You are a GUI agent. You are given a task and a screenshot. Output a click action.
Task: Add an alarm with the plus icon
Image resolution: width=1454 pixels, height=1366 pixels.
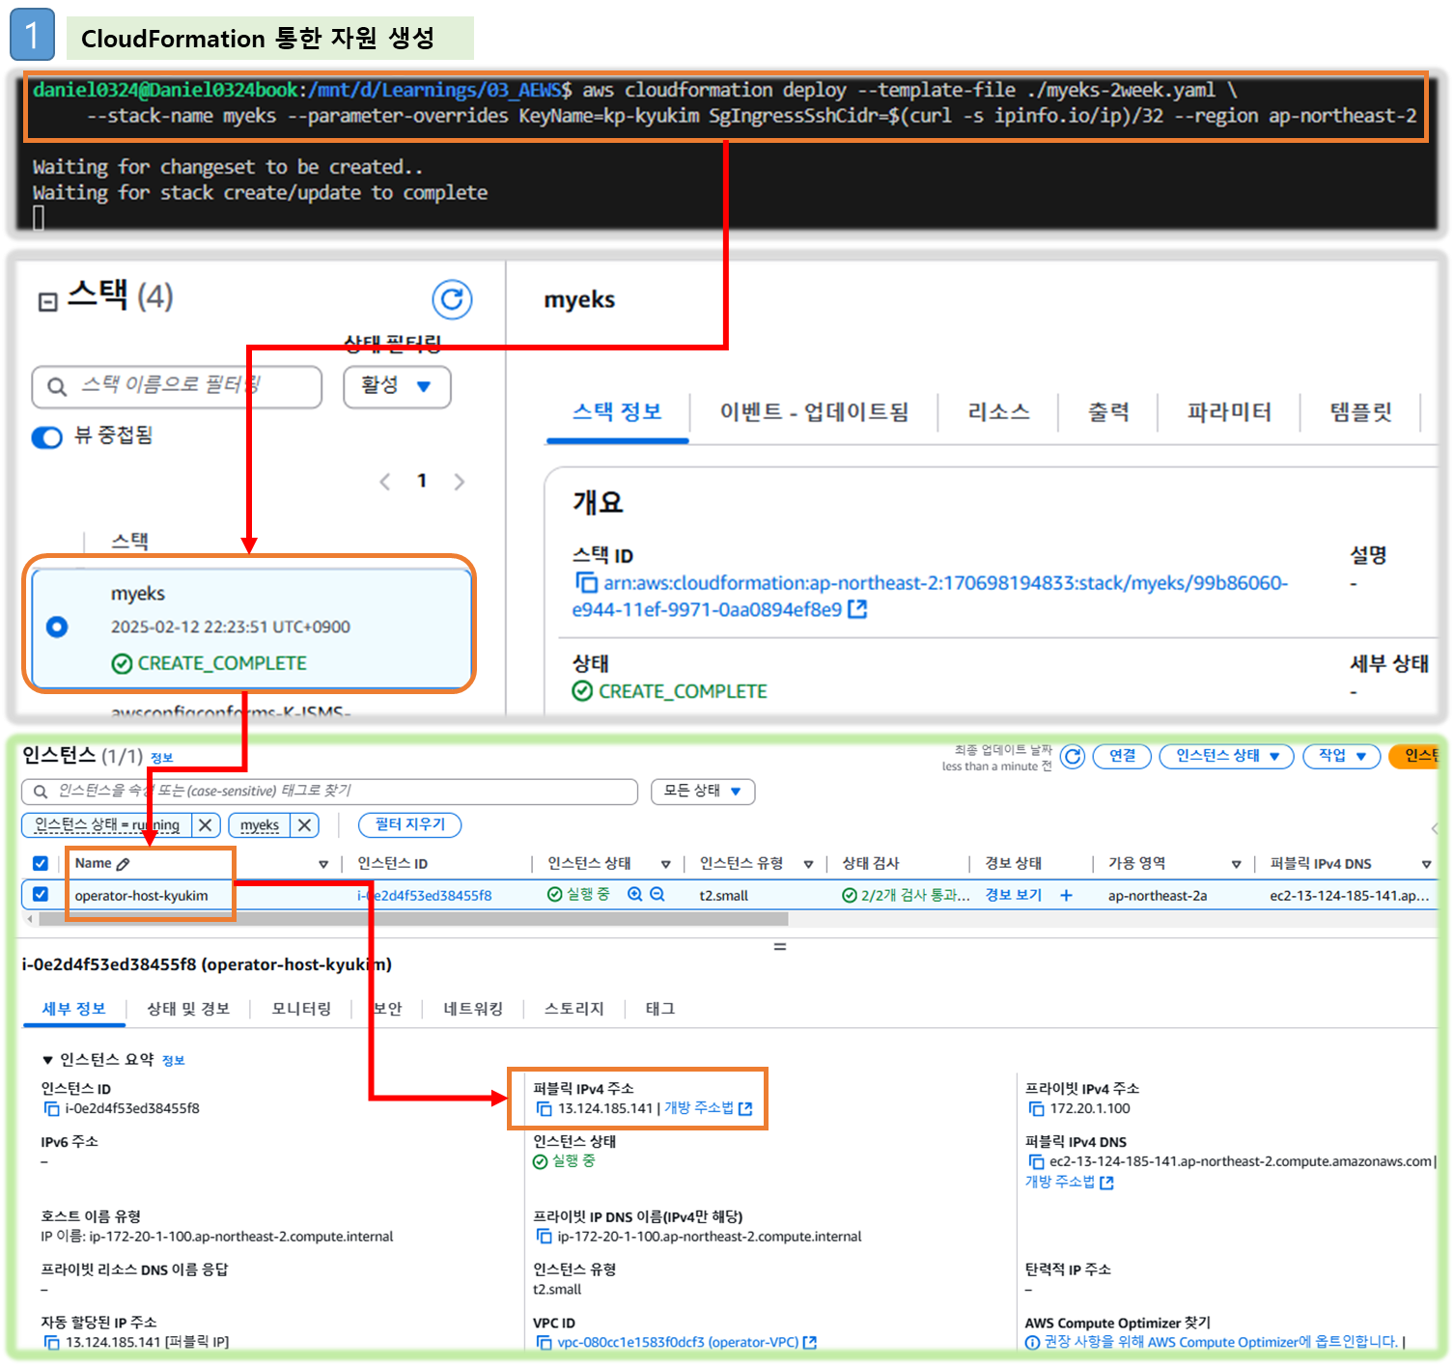click(x=1066, y=895)
